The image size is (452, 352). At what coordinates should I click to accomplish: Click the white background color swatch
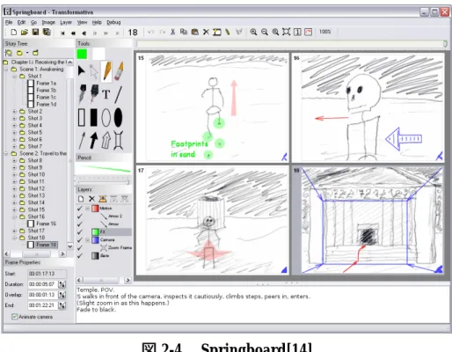(x=98, y=54)
